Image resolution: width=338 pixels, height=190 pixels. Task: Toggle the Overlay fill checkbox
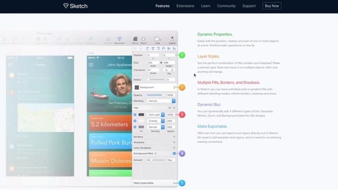point(135,121)
